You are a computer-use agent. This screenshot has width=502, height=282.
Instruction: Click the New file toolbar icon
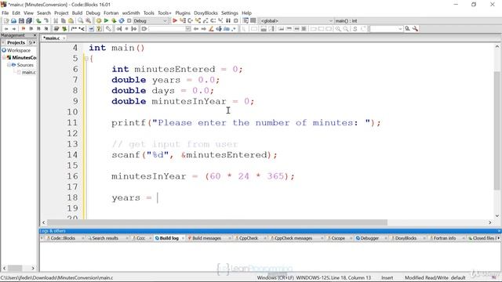(x=6, y=21)
